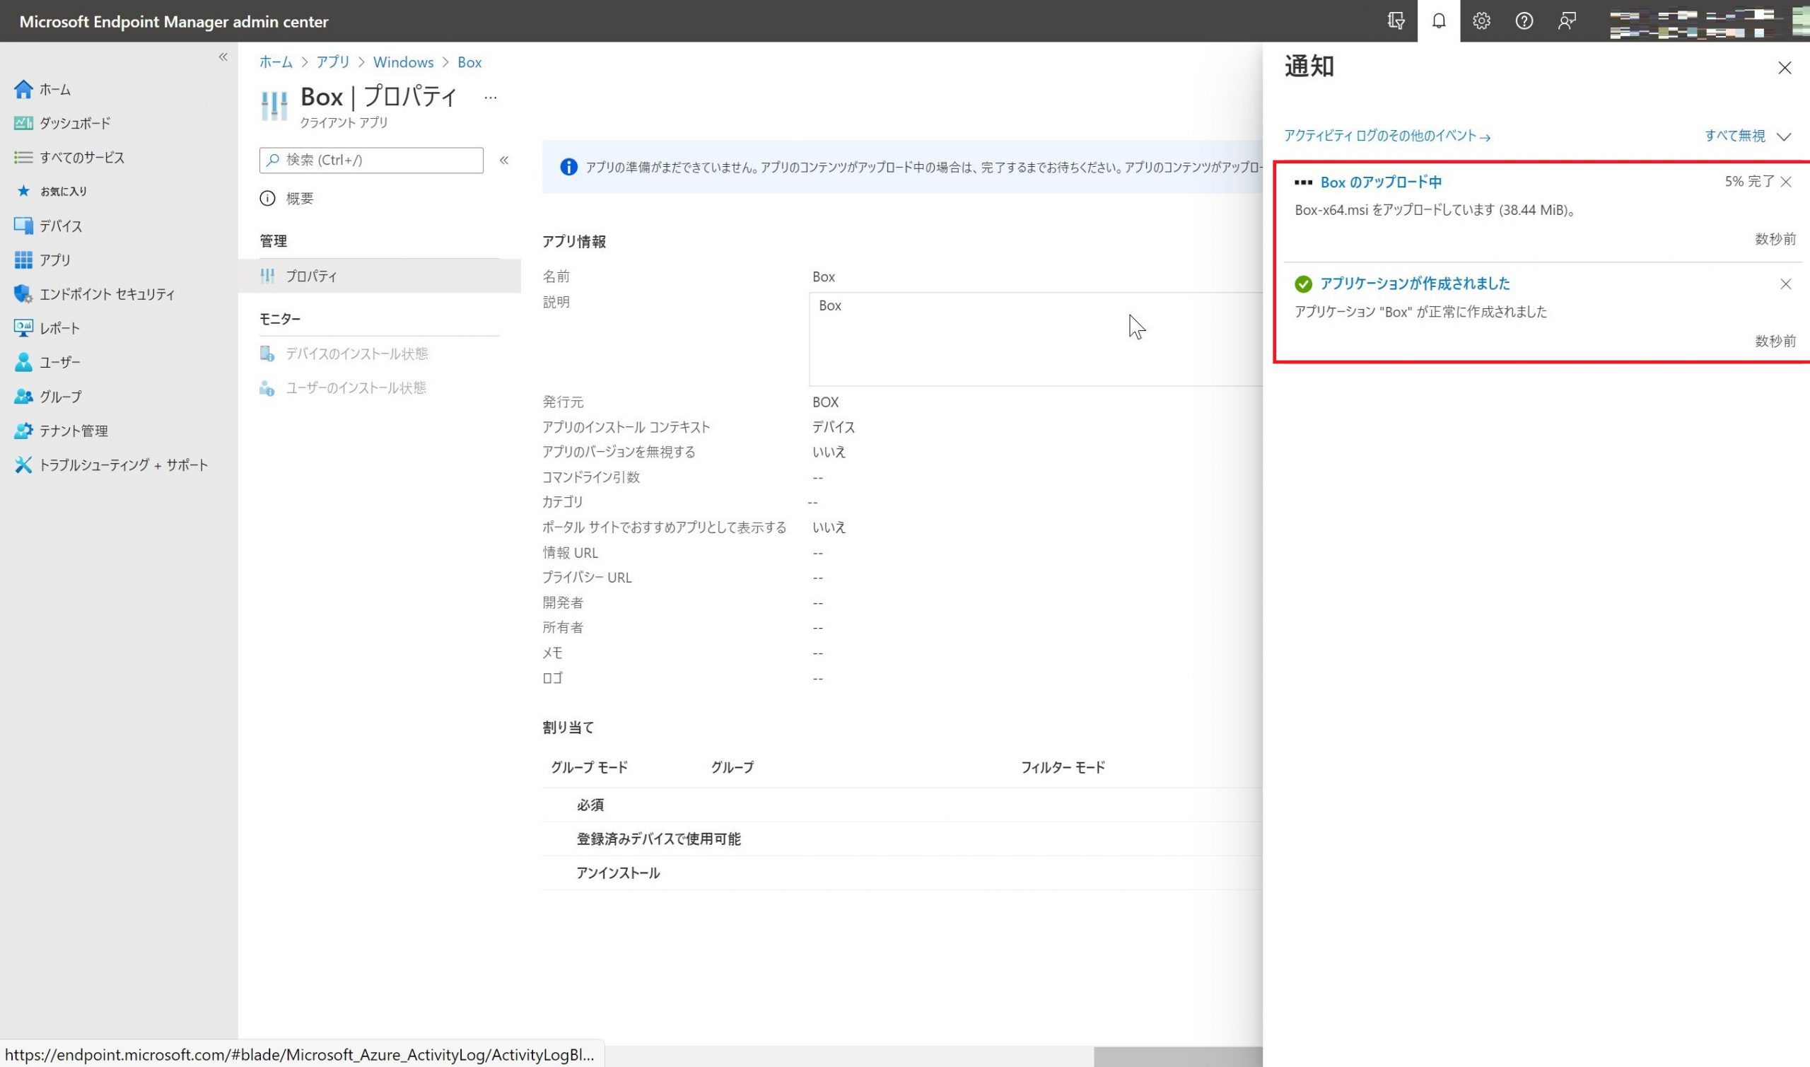Open the Cloud Shell directory icon
Image resolution: width=1810 pixels, height=1067 pixels.
coord(1395,21)
